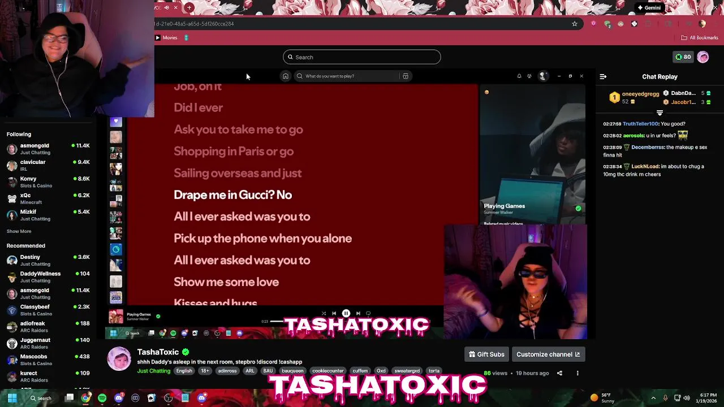Open Classybeef in the Recommended list

(x=48, y=310)
